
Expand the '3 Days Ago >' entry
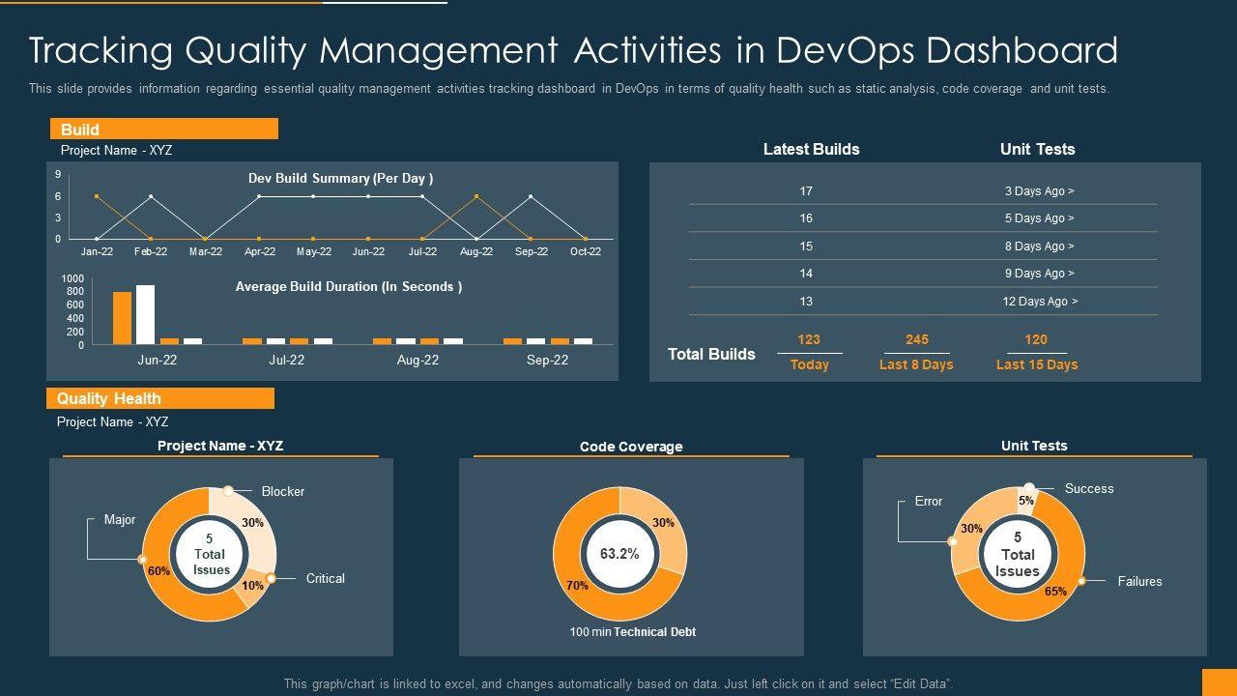point(1039,191)
